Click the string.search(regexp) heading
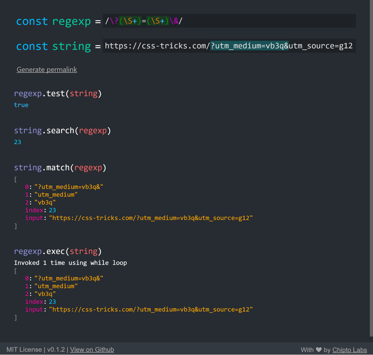Image resolution: width=373 pixels, height=355 pixels. click(x=63, y=131)
